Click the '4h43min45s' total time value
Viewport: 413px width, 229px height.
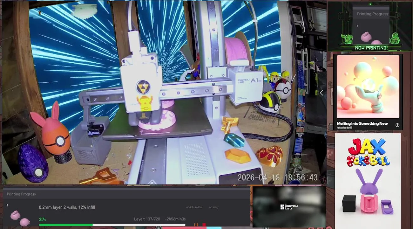click(194, 207)
